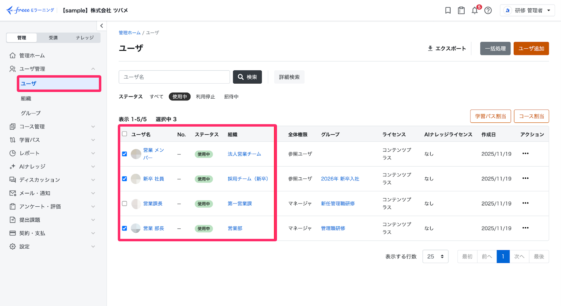
Task: Expand the AIナレッジ section chevron
Action: [x=93, y=166]
